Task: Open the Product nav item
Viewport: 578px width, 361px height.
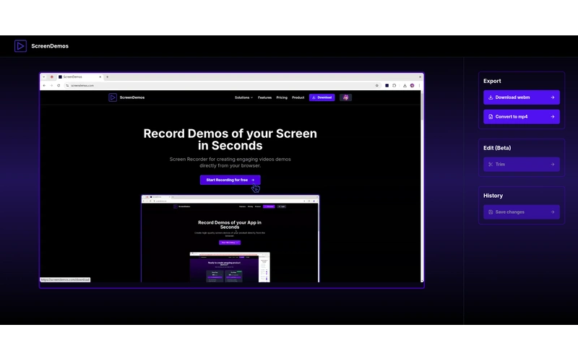Action: coord(298,97)
